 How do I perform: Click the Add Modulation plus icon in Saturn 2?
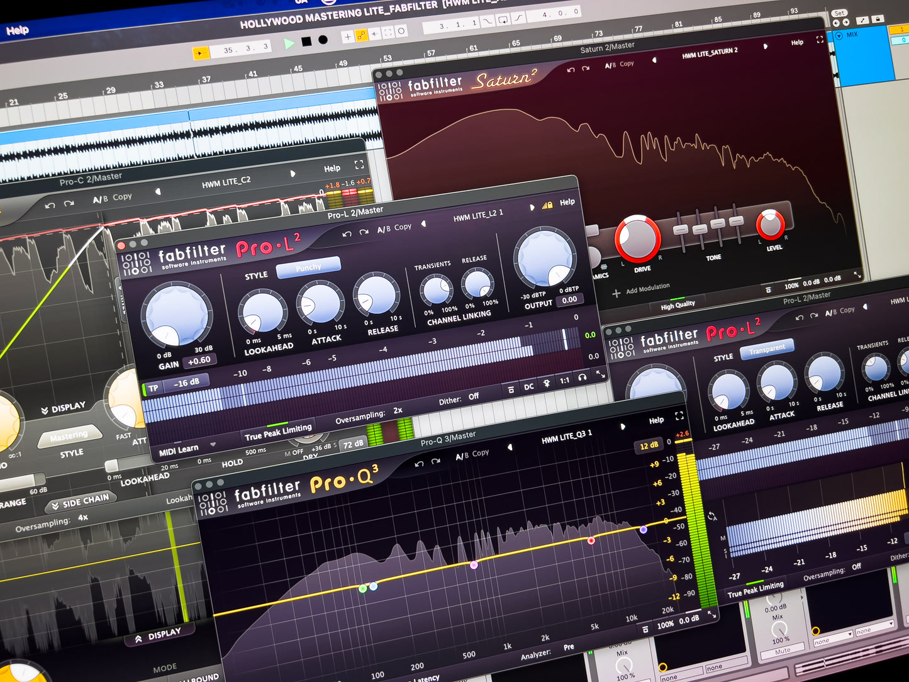point(616,293)
